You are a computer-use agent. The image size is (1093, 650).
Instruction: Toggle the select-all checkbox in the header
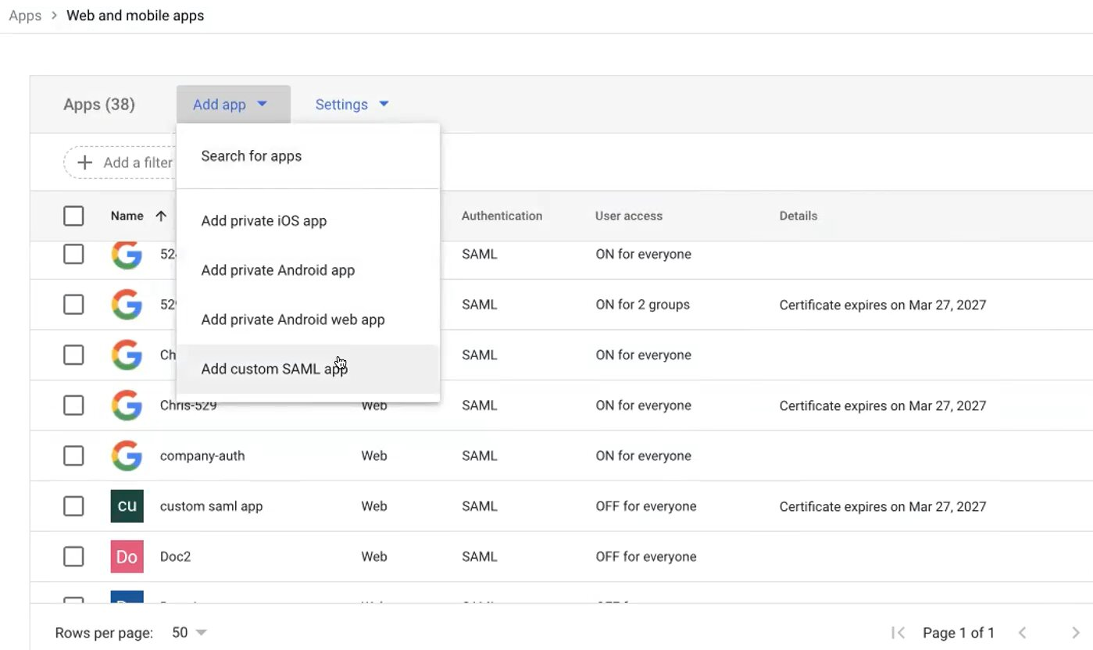pos(73,216)
